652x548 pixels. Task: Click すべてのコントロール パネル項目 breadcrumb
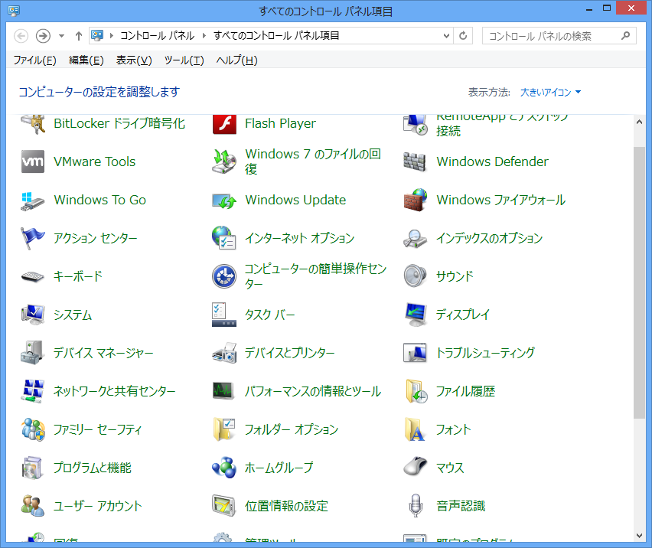coord(276,36)
